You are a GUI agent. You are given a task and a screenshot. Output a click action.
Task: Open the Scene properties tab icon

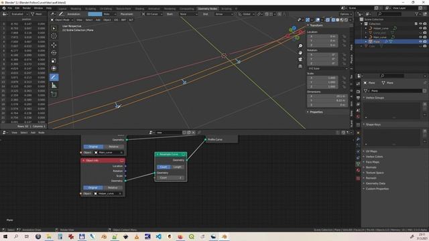(358, 110)
